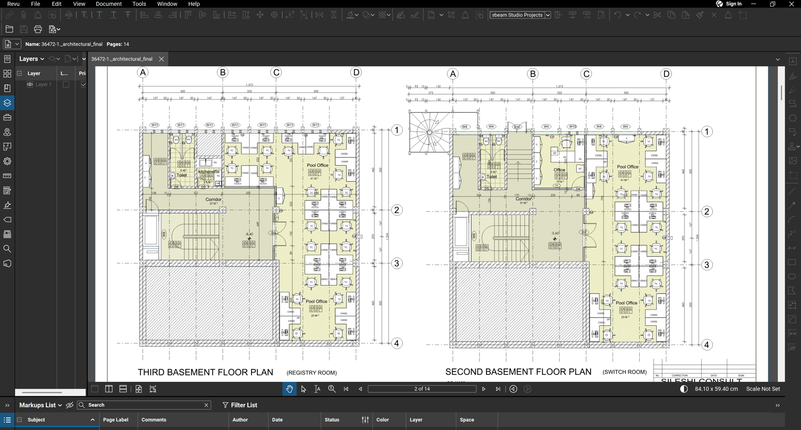Pick the Select Text tool
This screenshot has width=801, height=430.
coord(317,389)
